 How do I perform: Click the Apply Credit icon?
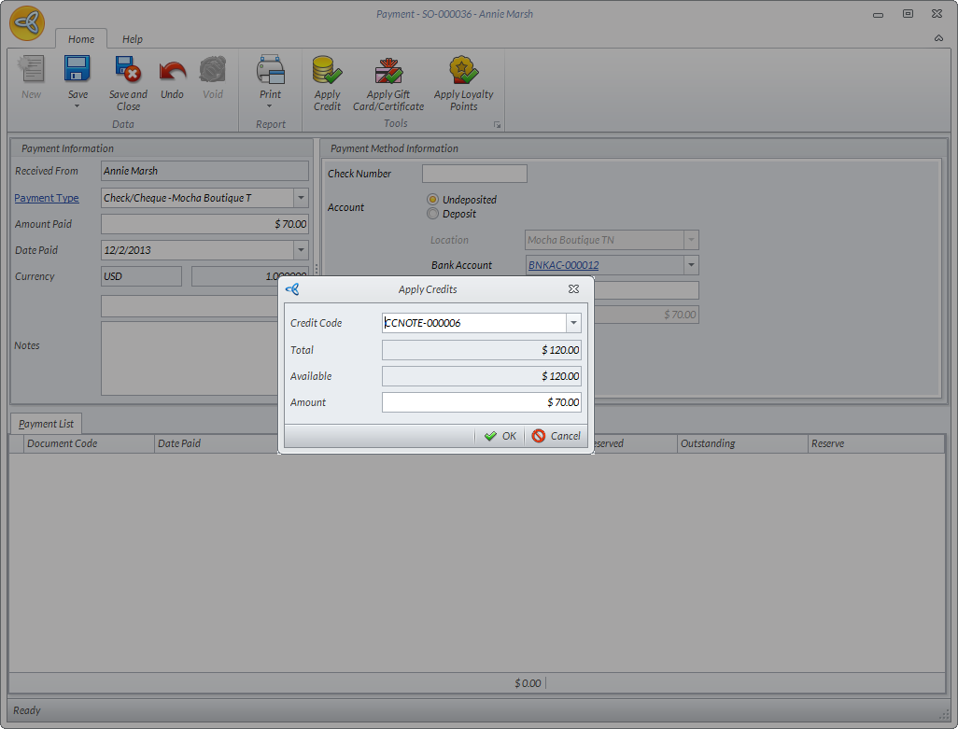click(x=327, y=70)
